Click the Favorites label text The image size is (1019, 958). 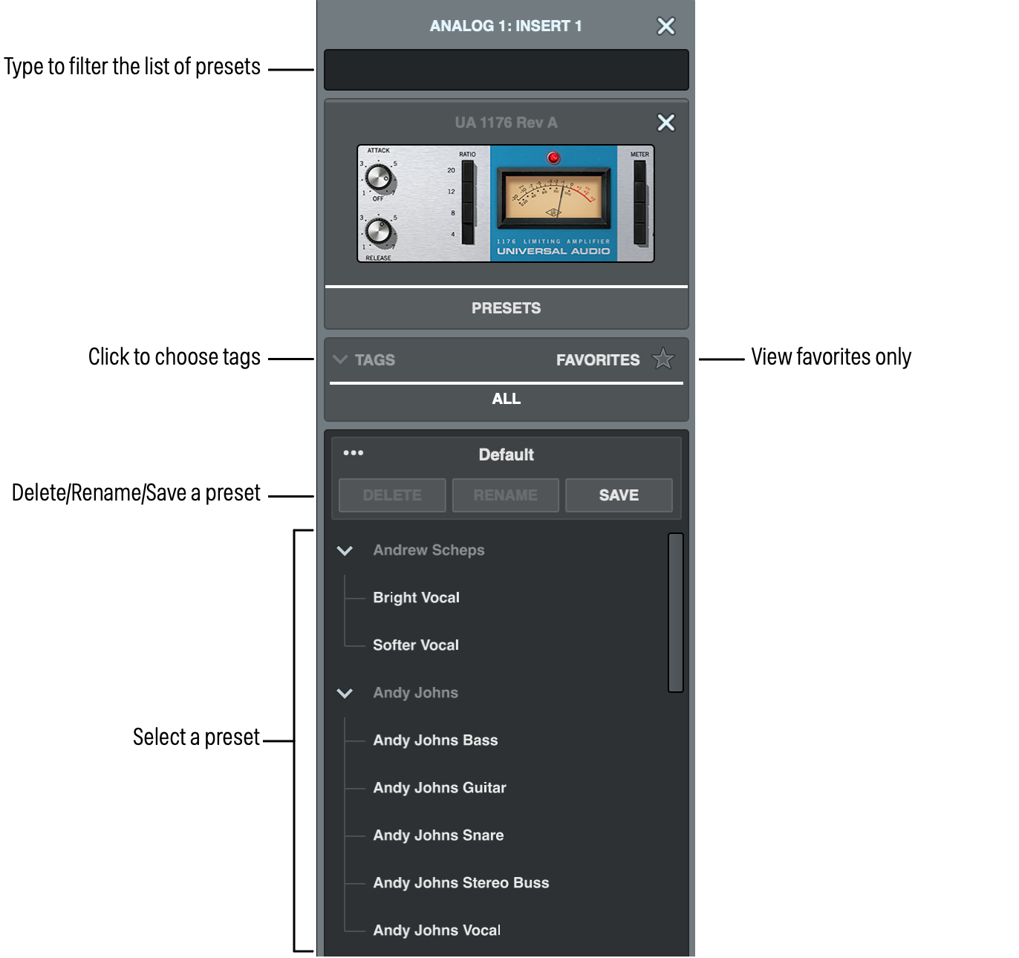[598, 360]
